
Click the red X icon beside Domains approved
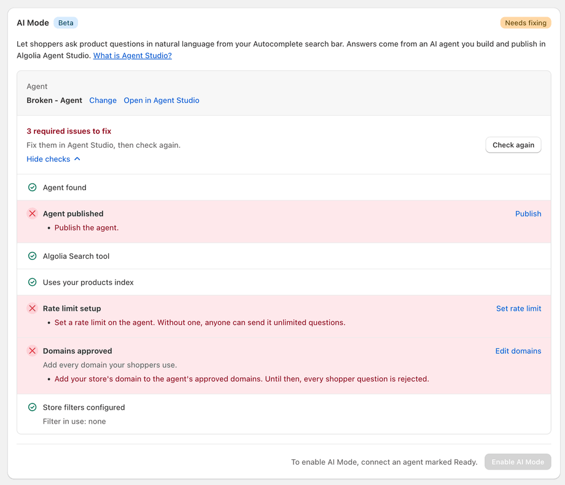(x=32, y=351)
